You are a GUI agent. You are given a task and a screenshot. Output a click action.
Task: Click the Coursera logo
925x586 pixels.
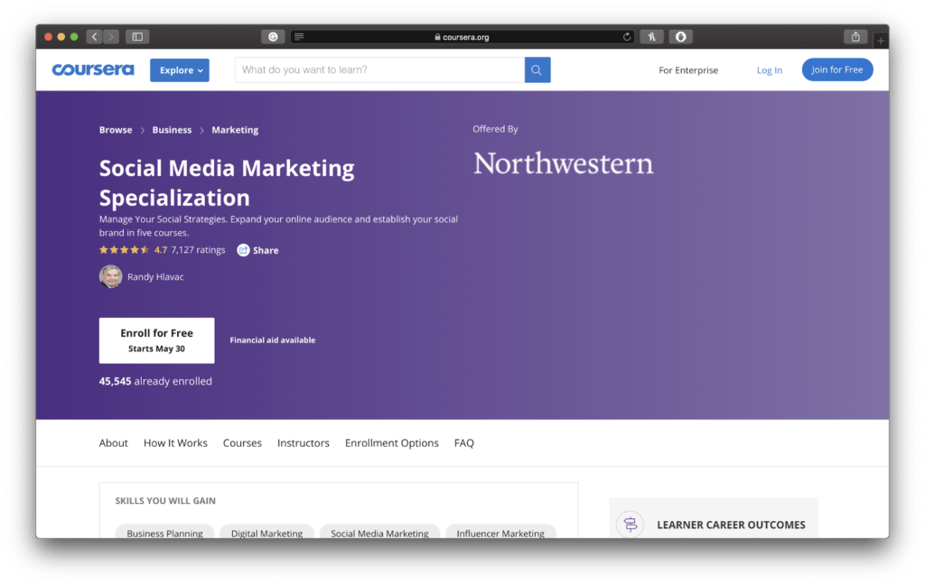(93, 70)
